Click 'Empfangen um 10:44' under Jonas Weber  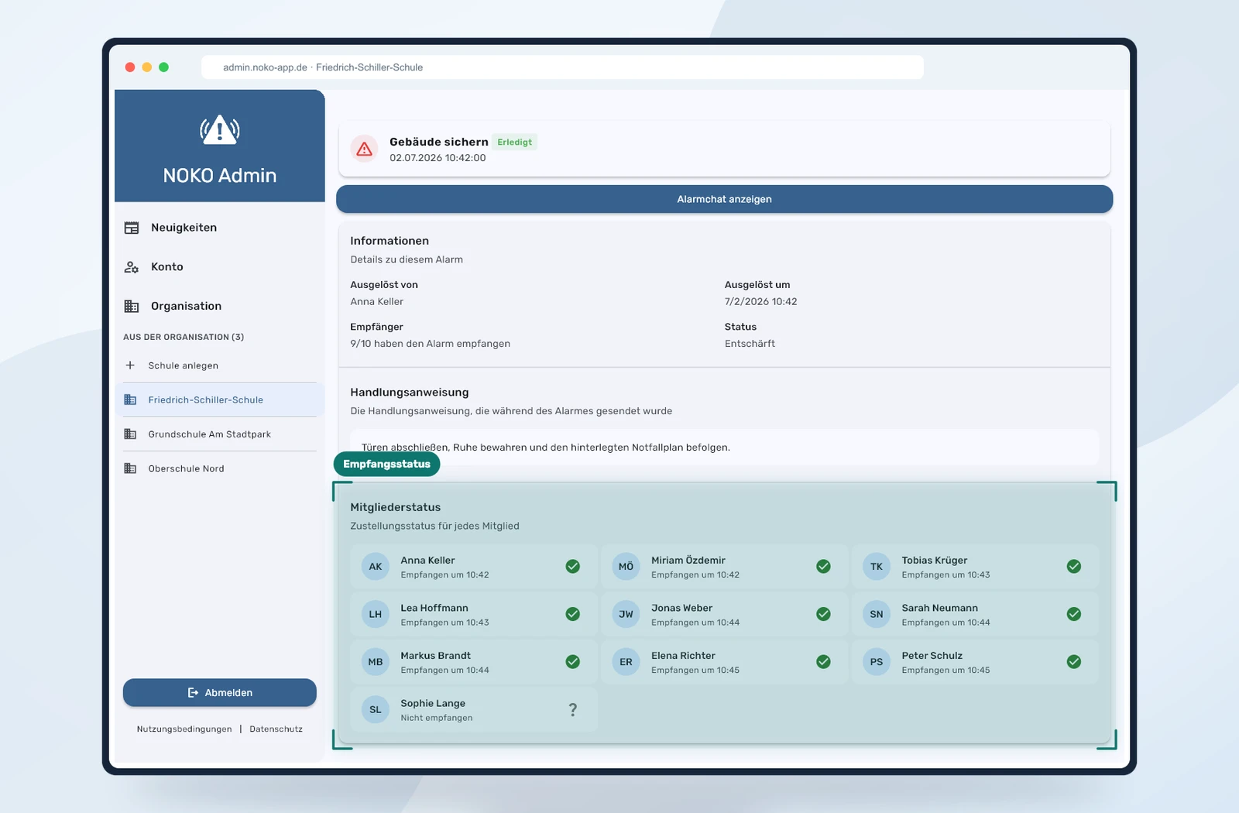pyautogui.click(x=695, y=623)
